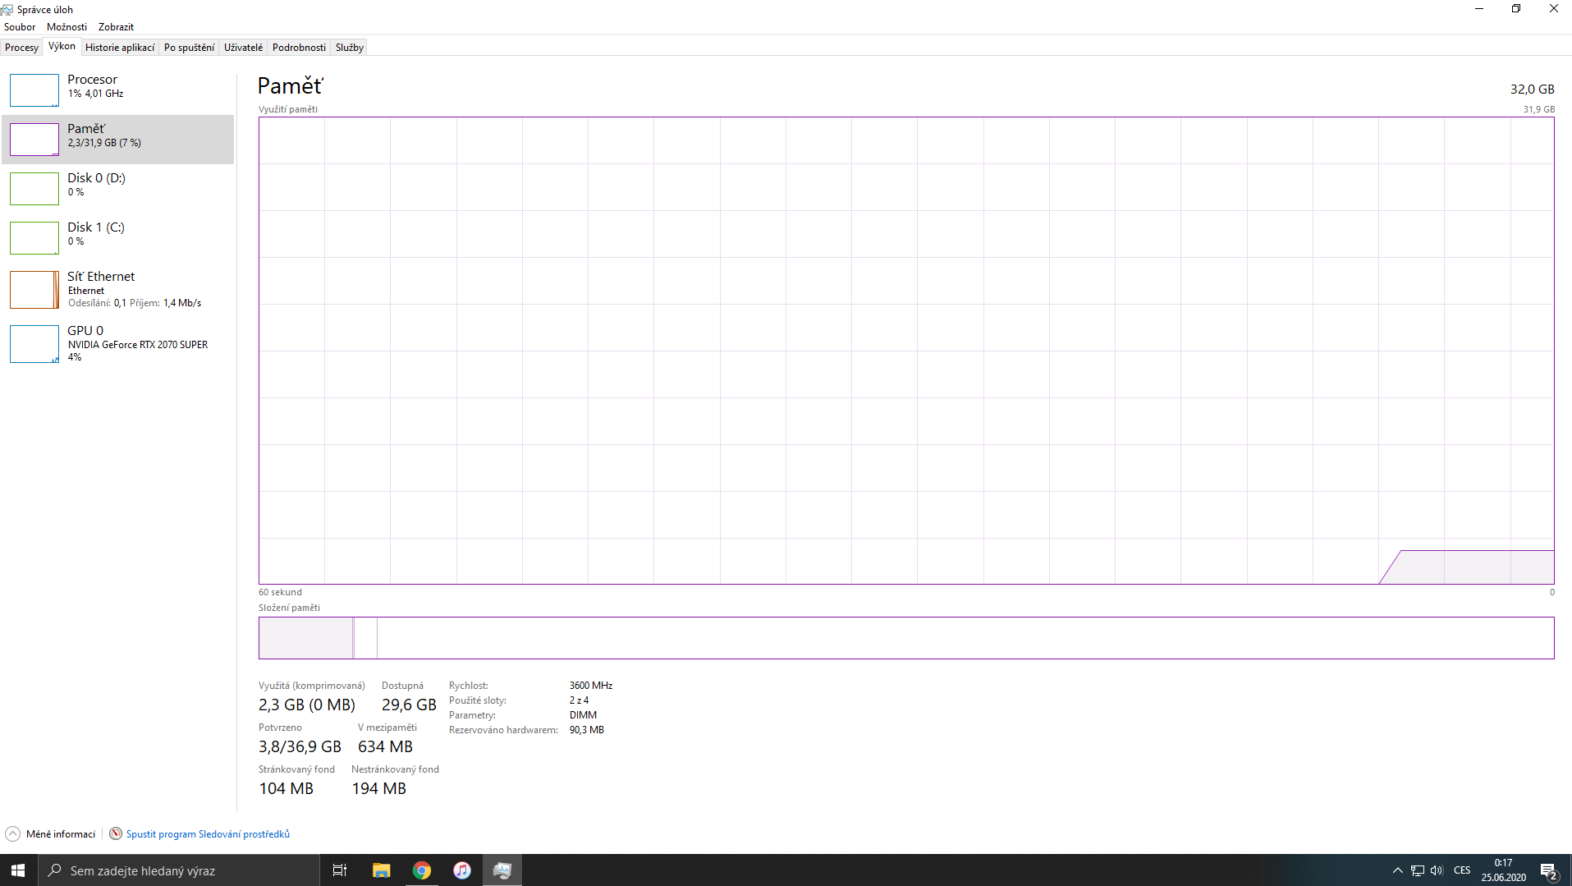Viewport: 1572px width, 886px height.
Task: Collapse view with Méně informací arrow
Action: [13, 833]
